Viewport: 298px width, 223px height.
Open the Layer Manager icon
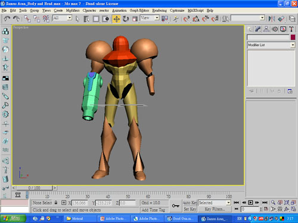(x=292, y=19)
